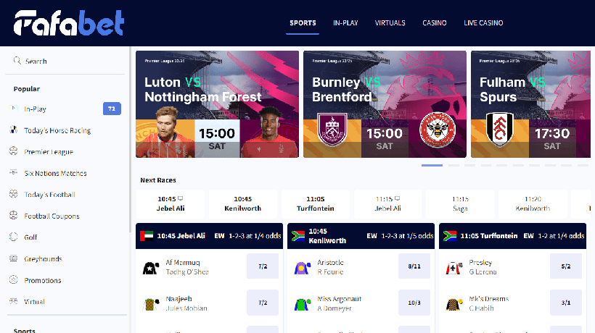Switch to the Live Casino tab
The height and width of the screenshot is (333, 595).
pyautogui.click(x=483, y=23)
